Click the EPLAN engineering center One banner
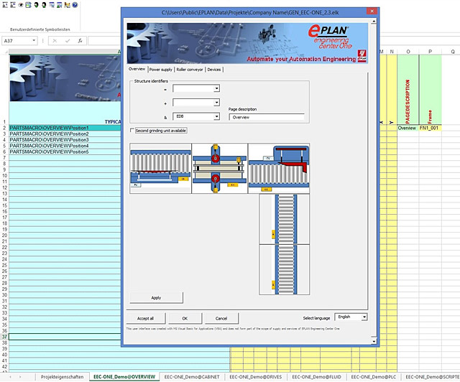Viewport: 460px width, 382px height. [x=247, y=43]
